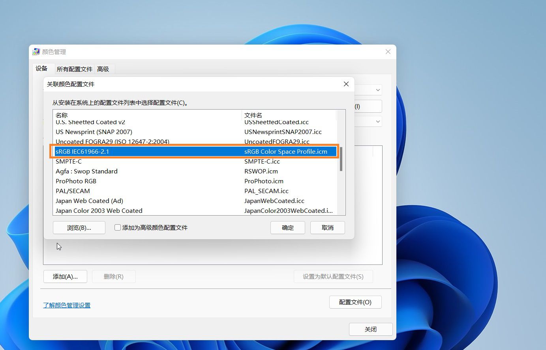Click the Color Management window icon
This screenshot has width=546, height=350.
36,52
